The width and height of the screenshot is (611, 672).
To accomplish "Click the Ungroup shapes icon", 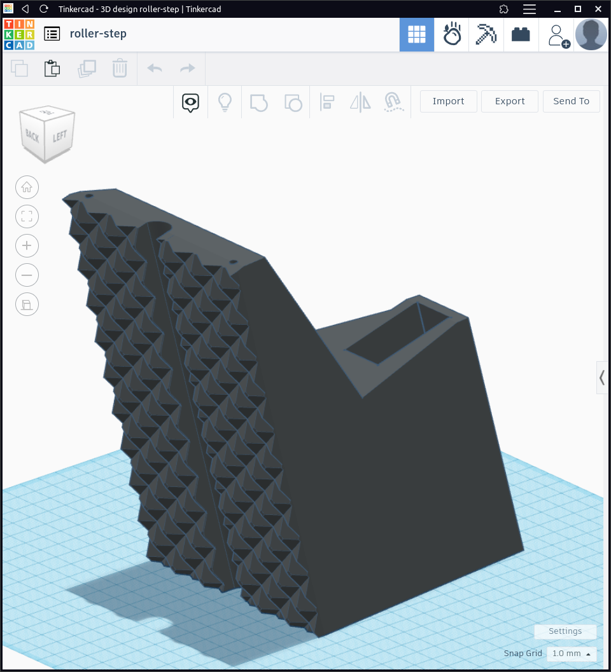I will coord(293,103).
